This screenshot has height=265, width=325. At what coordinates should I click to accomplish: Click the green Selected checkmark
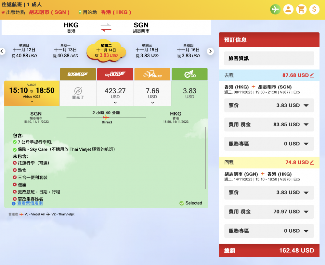click(182, 203)
